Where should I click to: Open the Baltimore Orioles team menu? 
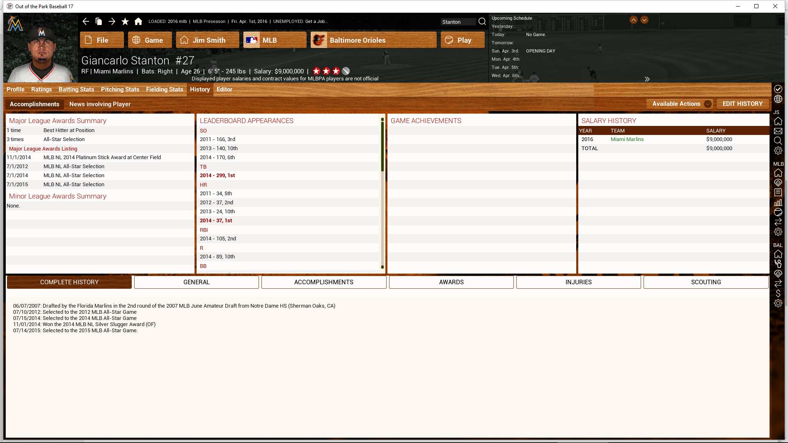(373, 40)
